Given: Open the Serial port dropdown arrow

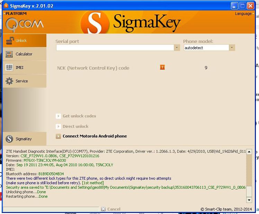Looking at the screenshot, I should [x=177, y=48].
